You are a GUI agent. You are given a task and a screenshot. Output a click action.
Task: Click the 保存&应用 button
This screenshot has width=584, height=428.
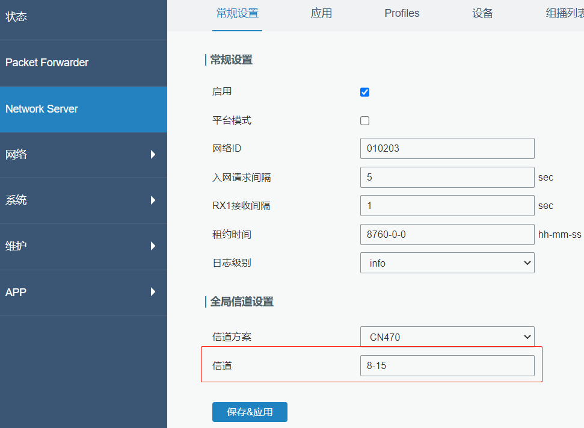tap(250, 412)
